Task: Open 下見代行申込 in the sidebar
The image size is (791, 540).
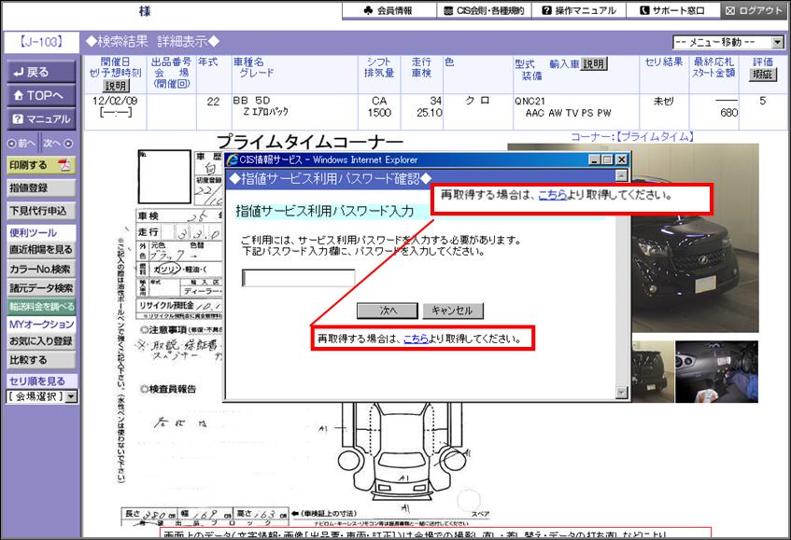Action: 41,211
